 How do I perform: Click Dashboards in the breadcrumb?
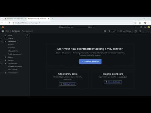[16, 31]
